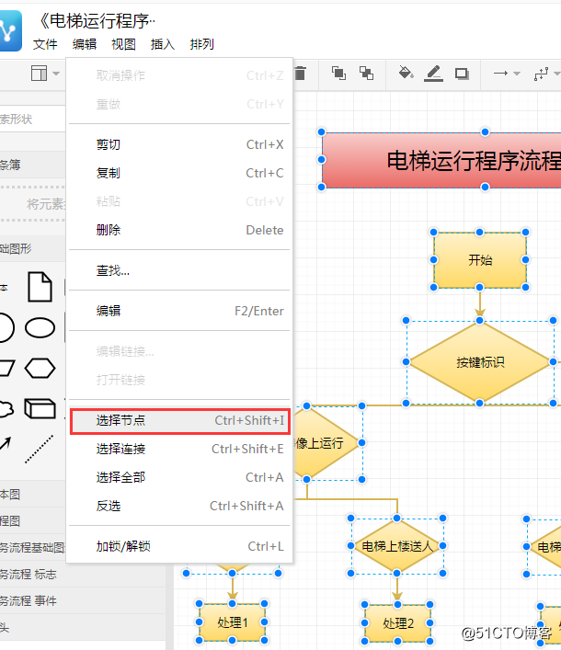Choose 剪切 from the edit menu
Screen dimensions: 561x650
(x=179, y=144)
